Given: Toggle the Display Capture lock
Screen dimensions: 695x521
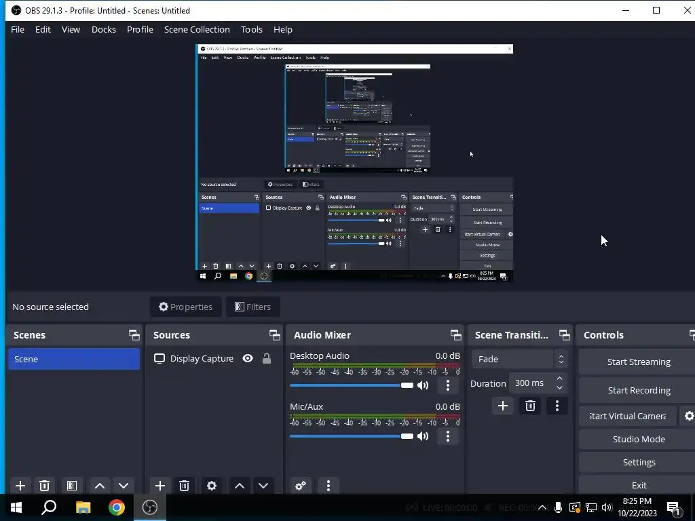Looking at the screenshot, I should (266, 358).
